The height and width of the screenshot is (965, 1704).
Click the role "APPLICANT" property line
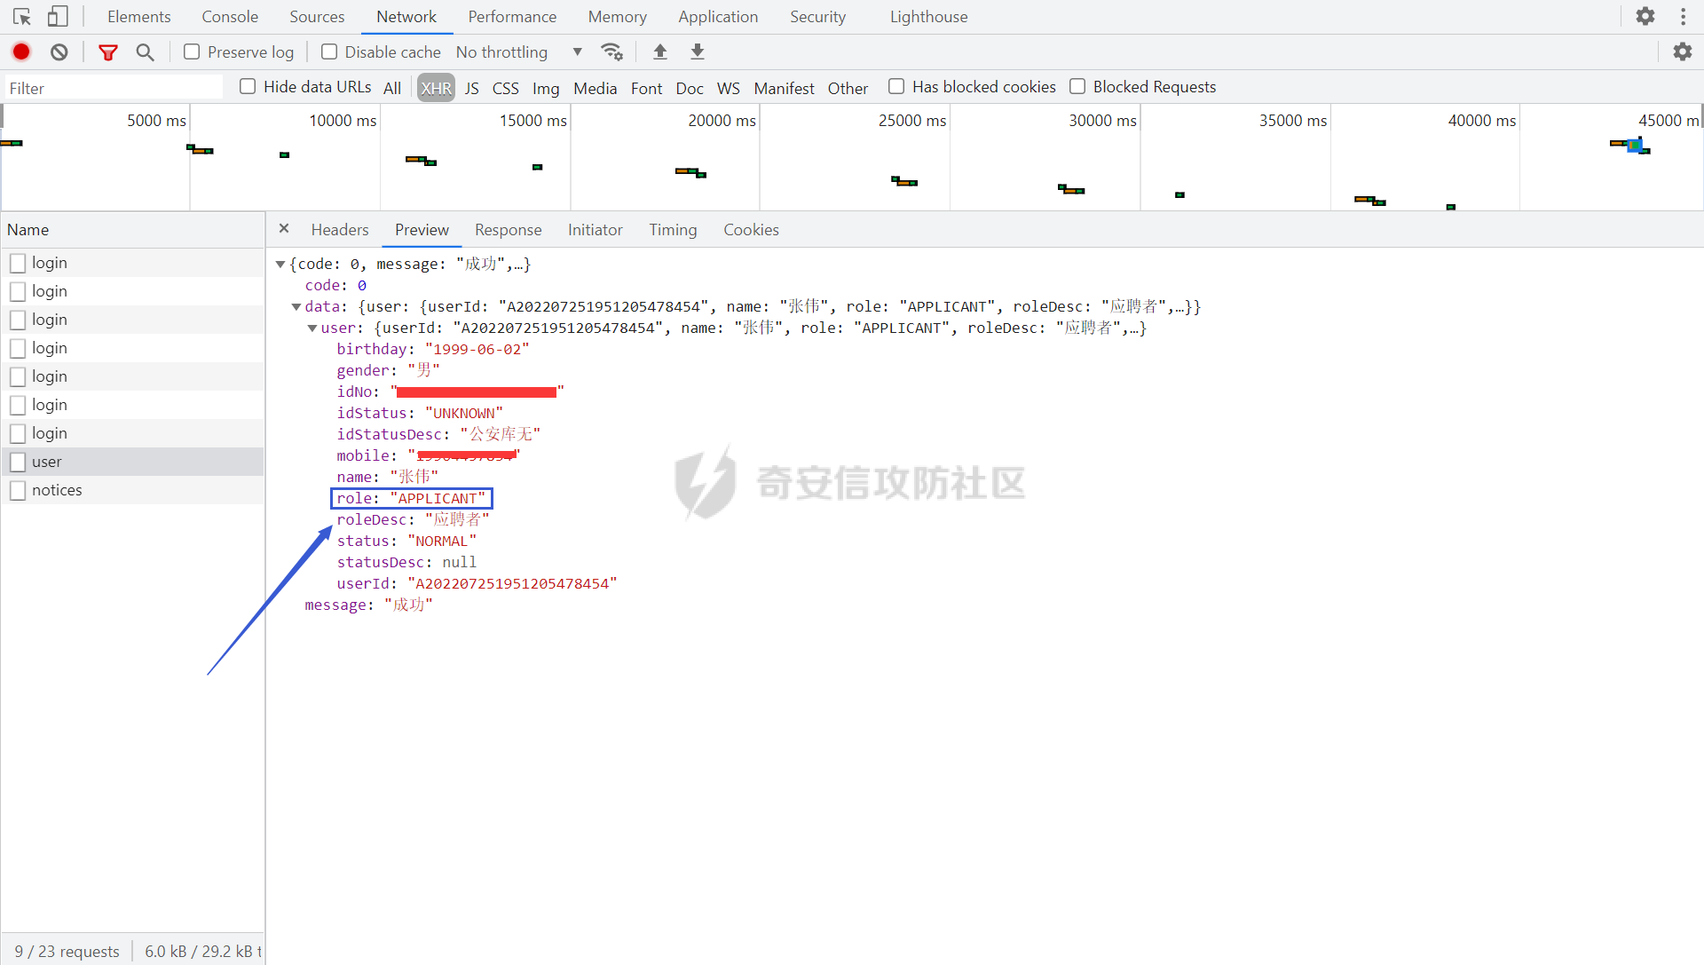[x=411, y=498]
